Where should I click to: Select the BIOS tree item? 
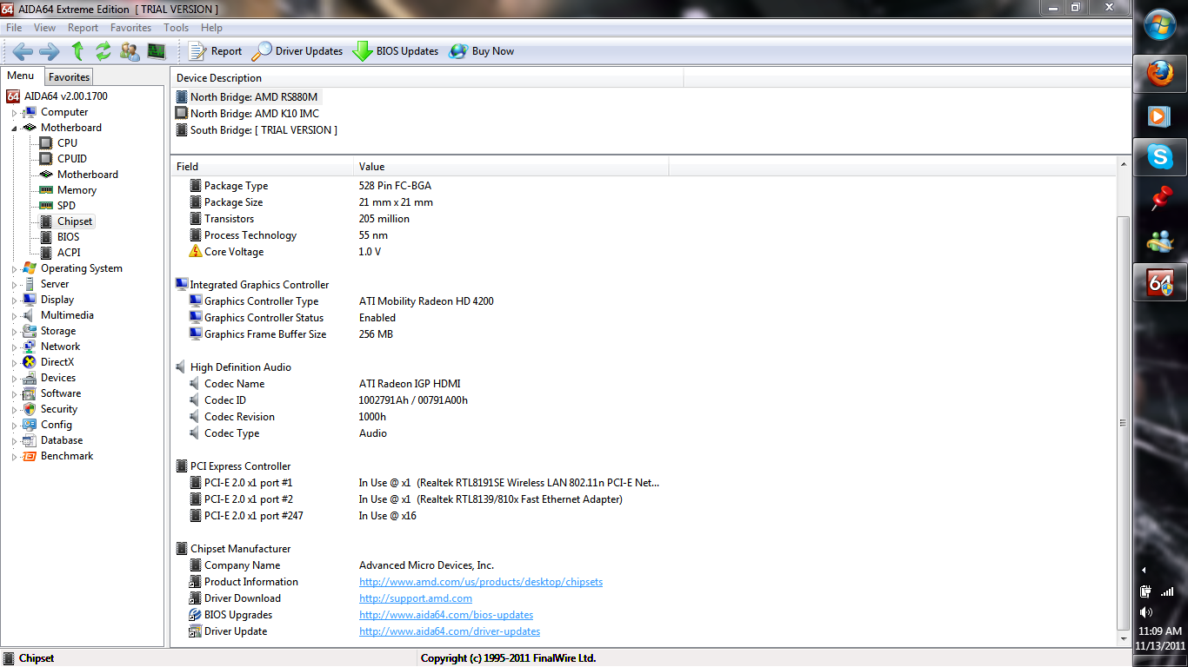pyautogui.click(x=68, y=237)
